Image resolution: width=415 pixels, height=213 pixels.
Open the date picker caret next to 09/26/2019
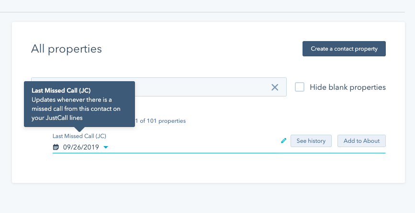click(106, 147)
